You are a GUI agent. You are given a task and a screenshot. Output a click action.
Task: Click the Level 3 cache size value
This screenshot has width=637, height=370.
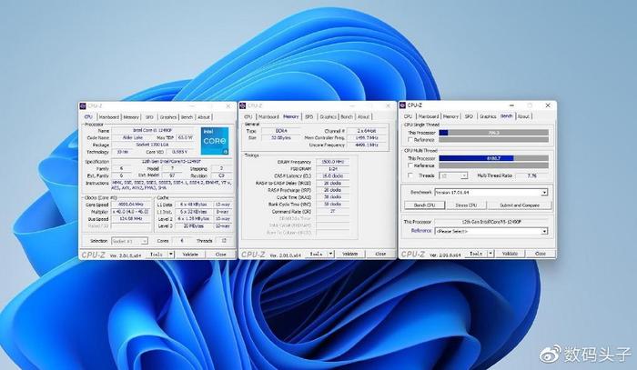[193, 226]
